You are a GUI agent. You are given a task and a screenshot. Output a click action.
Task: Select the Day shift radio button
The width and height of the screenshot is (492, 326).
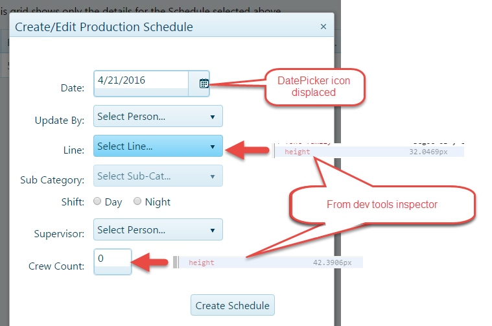click(97, 202)
